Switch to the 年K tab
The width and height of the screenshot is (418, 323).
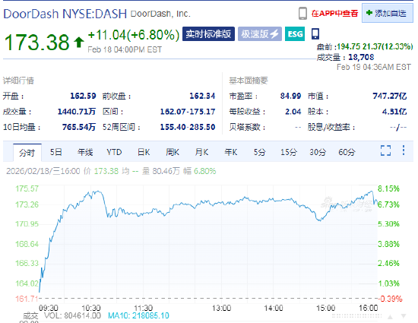(230, 152)
